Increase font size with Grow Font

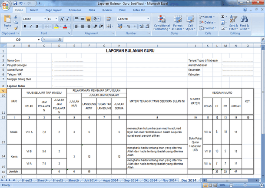pos(62,19)
